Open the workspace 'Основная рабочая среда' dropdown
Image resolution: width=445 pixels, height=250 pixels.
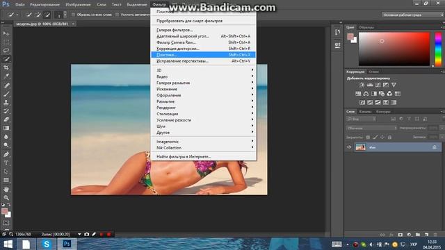point(412,15)
